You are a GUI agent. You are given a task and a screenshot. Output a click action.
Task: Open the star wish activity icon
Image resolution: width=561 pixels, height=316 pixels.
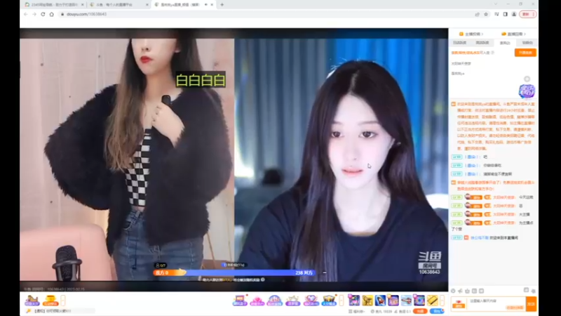pos(292,301)
